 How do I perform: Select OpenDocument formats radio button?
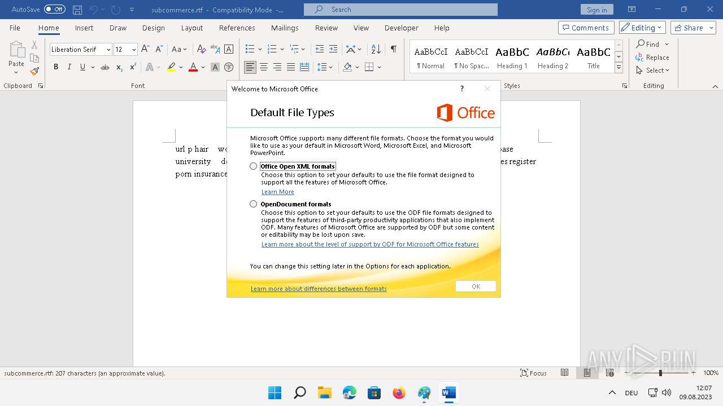[253, 204]
